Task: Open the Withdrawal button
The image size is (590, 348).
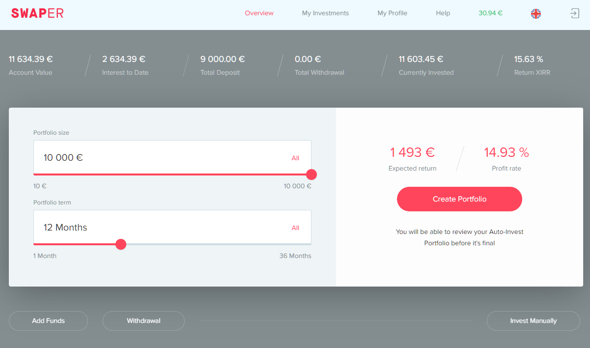Action: click(x=143, y=320)
